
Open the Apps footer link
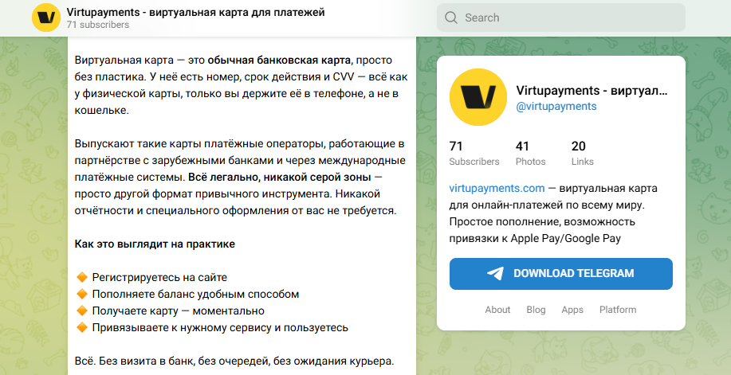click(572, 310)
